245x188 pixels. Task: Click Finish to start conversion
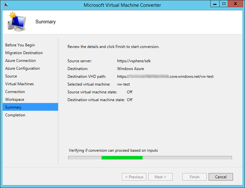point(194,177)
